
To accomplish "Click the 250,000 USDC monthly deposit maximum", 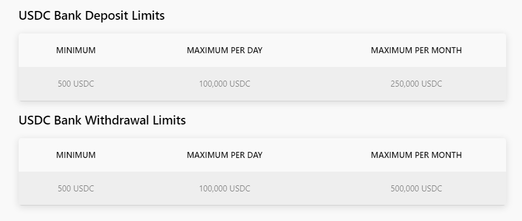I will tap(417, 84).
